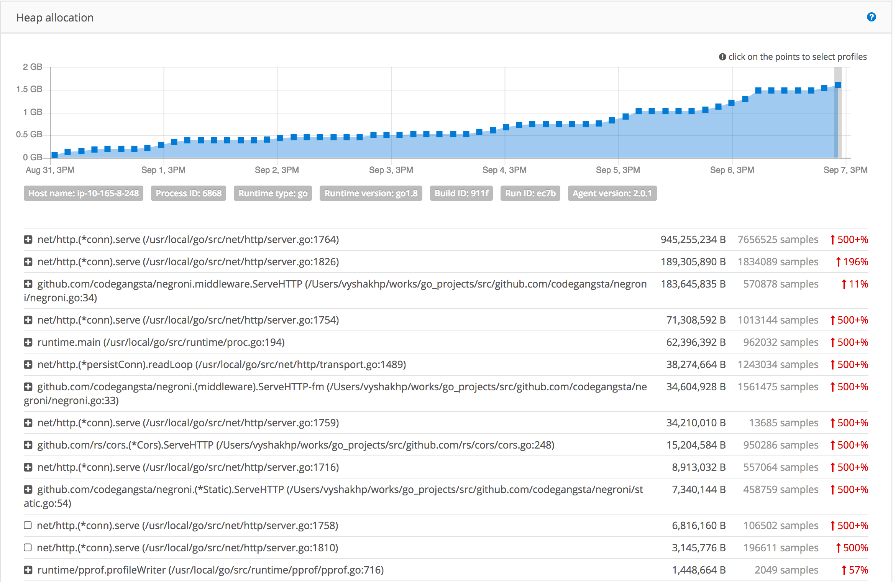Expand the runtime/pprof.profileWriter entry
Screen dimensions: 893x582
(x=28, y=570)
